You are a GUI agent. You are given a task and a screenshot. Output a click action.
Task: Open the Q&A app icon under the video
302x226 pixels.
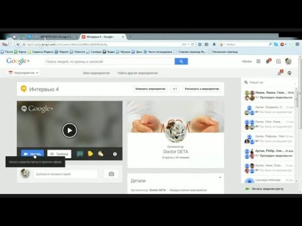[80, 154]
